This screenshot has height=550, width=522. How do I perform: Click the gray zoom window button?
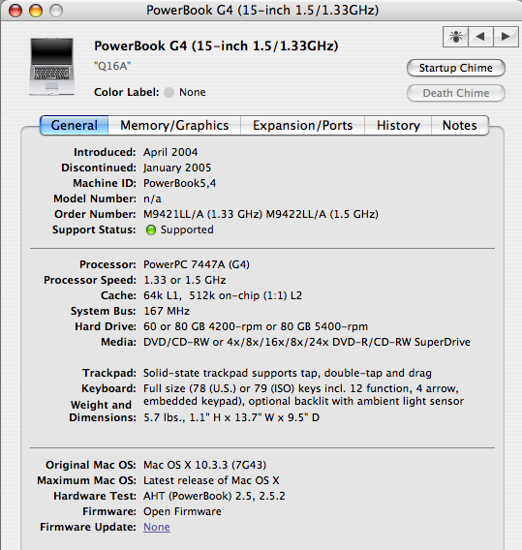[56, 11]
